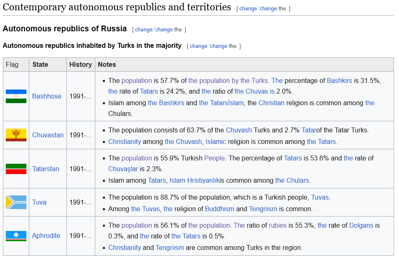Open the Chuvastan state link

48,135
